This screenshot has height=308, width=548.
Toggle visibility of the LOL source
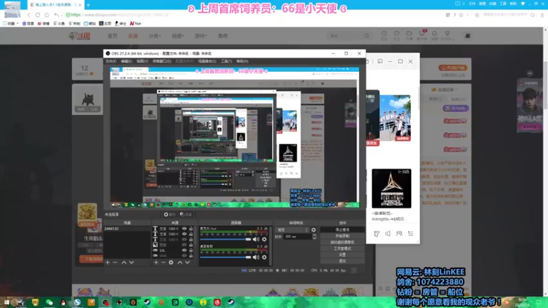coord(184,251)
